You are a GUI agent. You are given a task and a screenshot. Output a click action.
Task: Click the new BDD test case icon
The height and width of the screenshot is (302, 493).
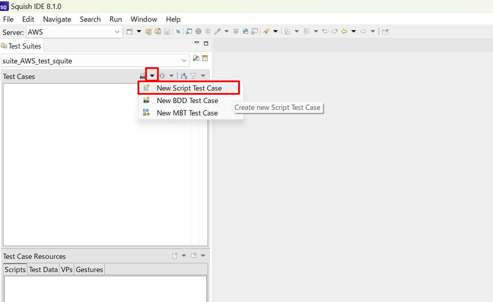click(x=143, y=76)
